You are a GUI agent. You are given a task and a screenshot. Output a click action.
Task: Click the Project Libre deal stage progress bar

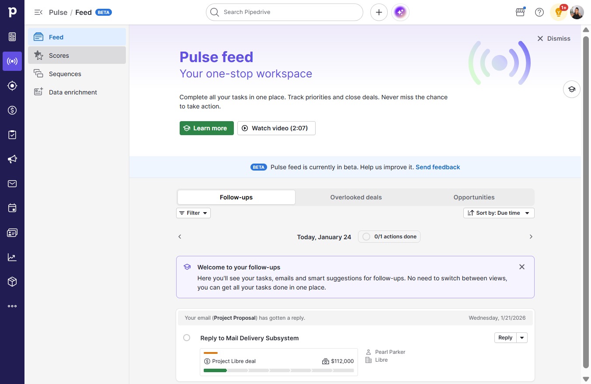279,370
